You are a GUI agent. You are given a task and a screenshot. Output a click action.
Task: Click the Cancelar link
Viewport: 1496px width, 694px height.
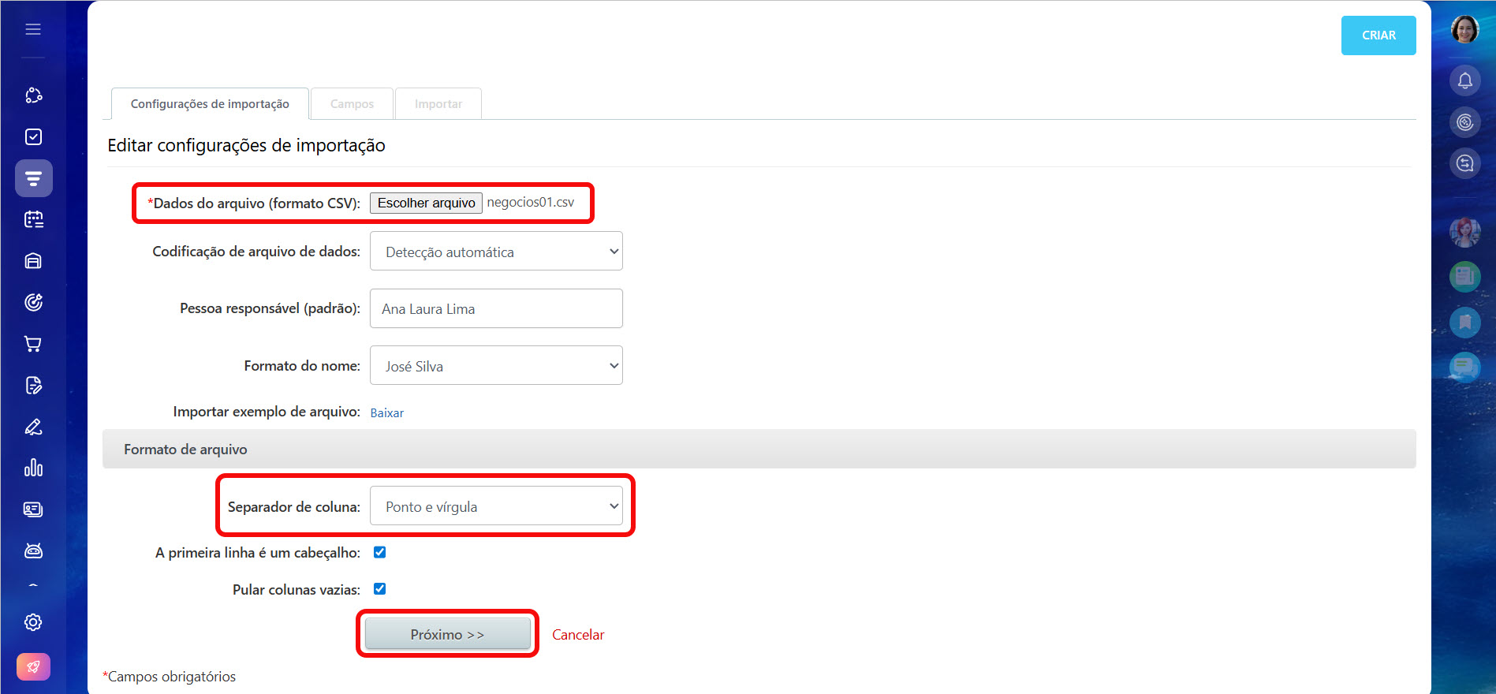[577, 635]
